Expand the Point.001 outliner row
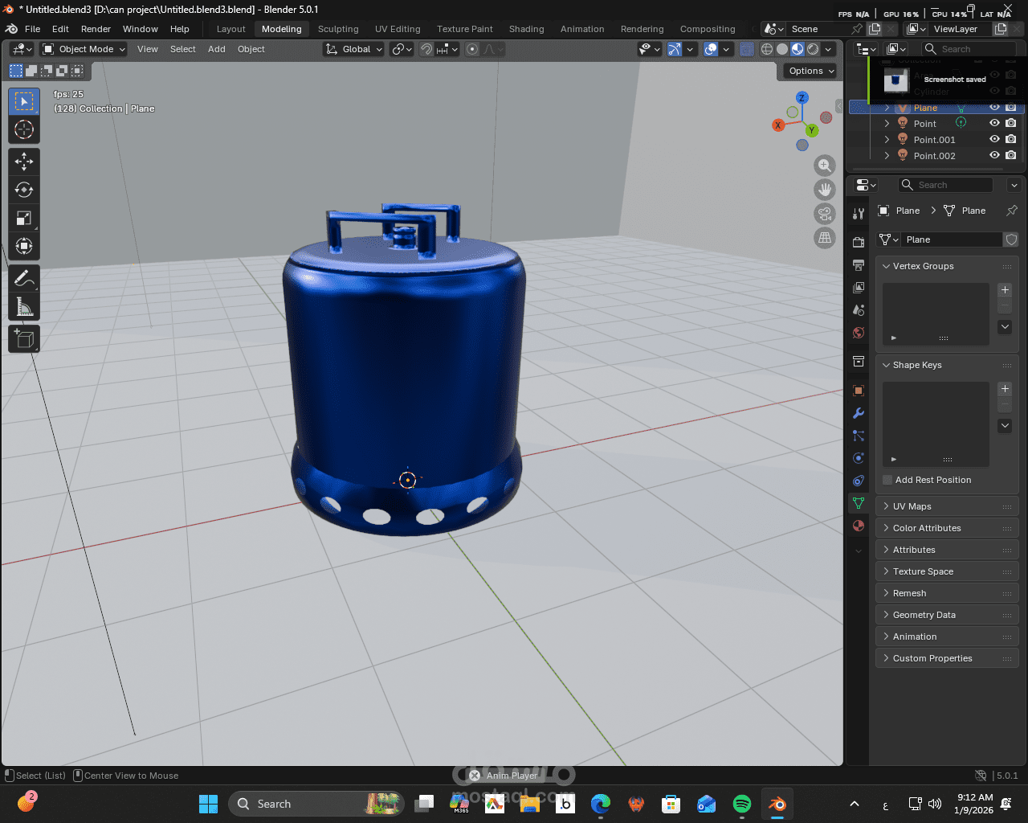This screenshot has width=1028, height=823. (887, 140)
